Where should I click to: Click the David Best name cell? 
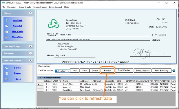coord(71,90)
